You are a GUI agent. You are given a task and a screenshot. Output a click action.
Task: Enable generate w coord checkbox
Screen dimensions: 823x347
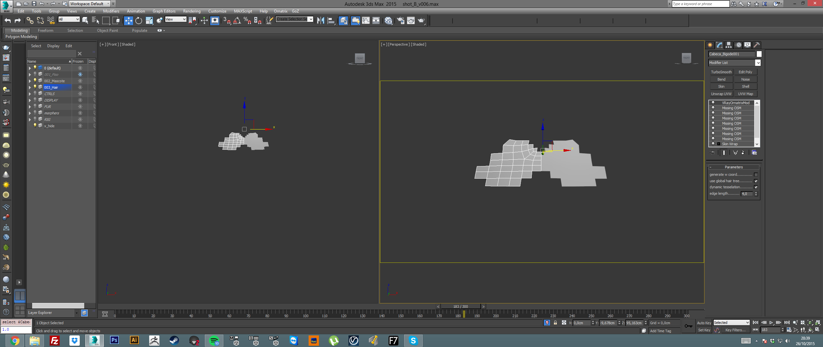[756, 175]
